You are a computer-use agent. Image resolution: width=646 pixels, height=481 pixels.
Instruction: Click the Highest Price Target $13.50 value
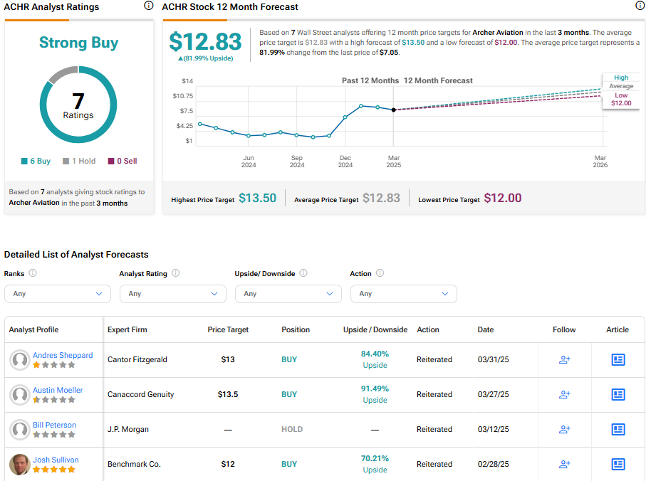pyautogui.click(x=258, y=198)
